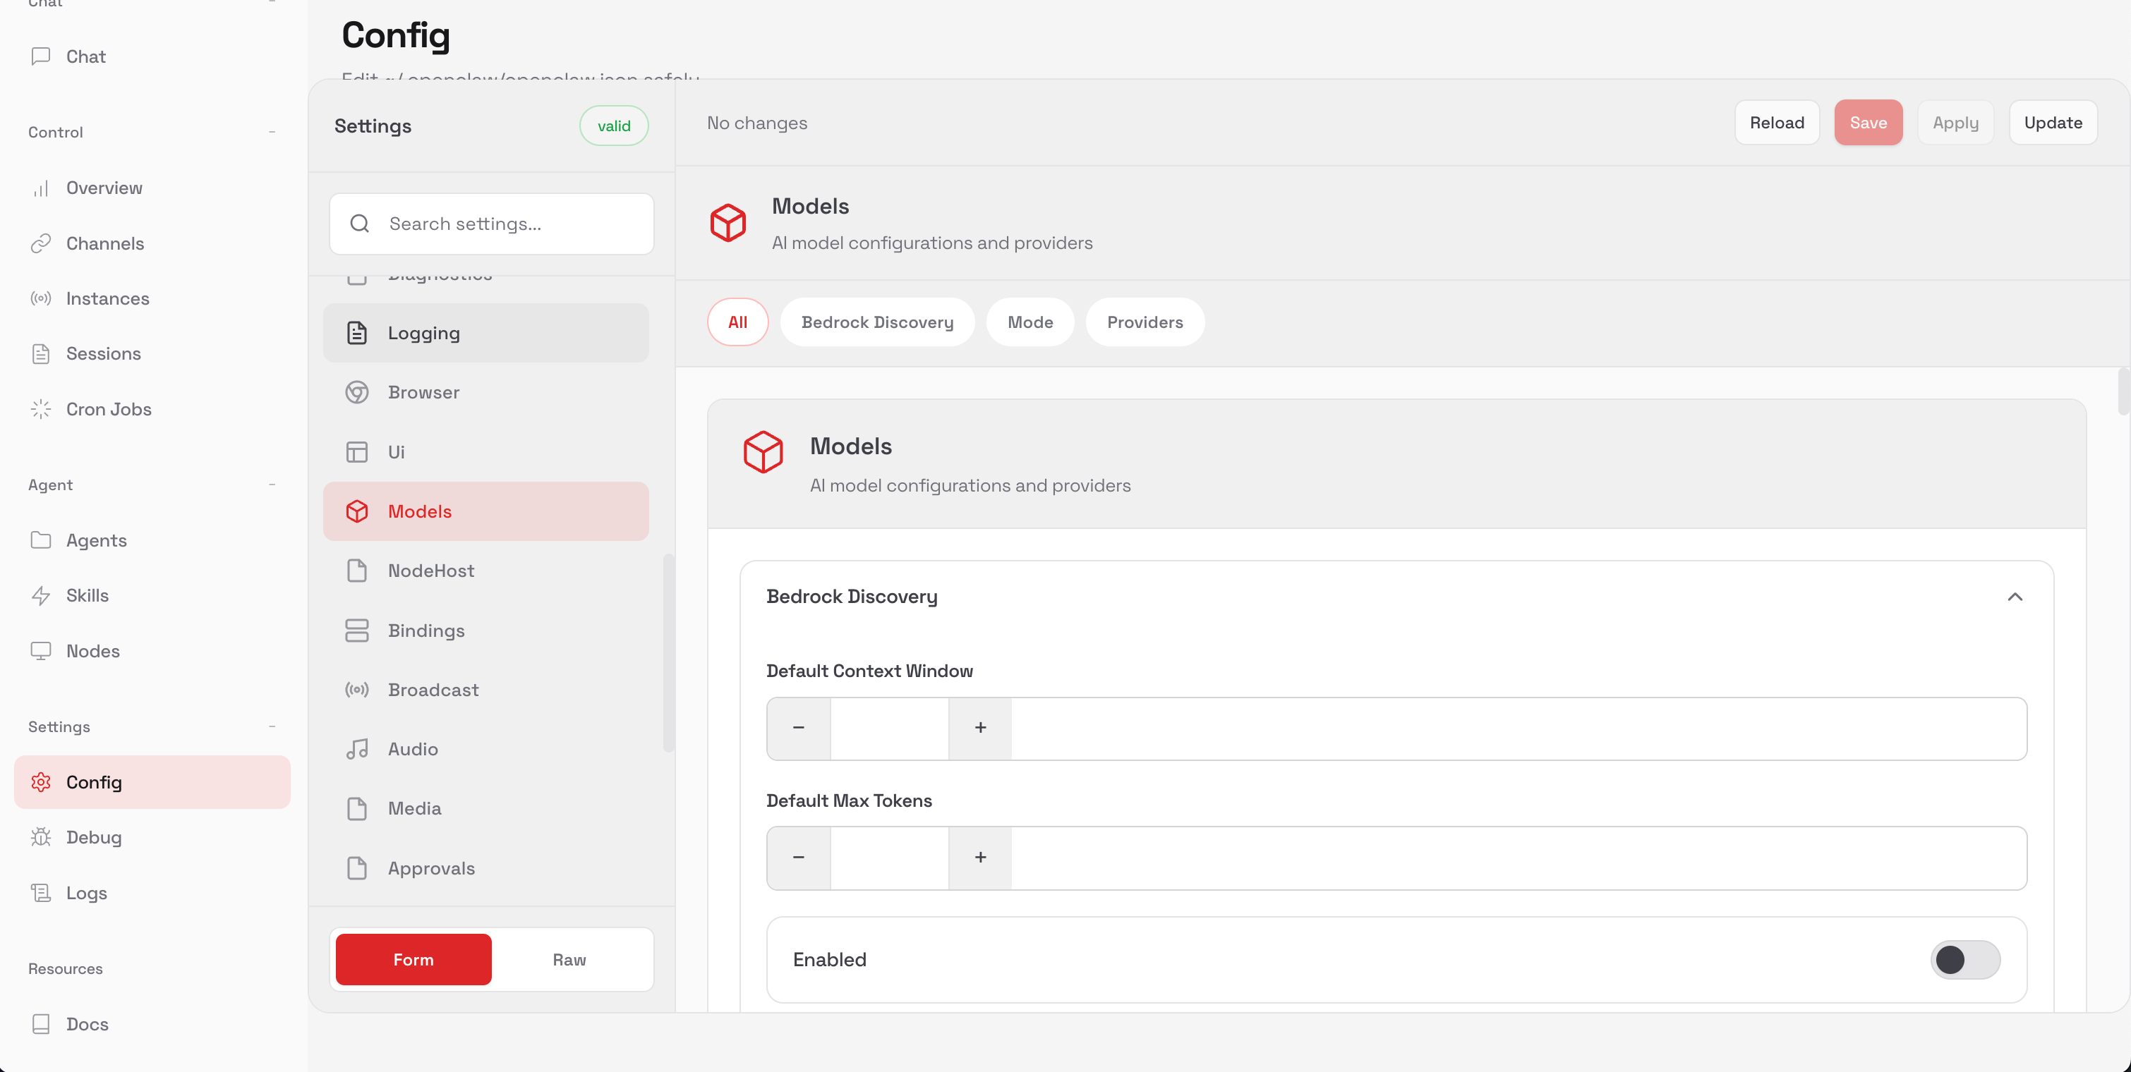Activate the Providers filter chip
Viewport: 2131px width, 1072px height.
tap(1145, 322)
